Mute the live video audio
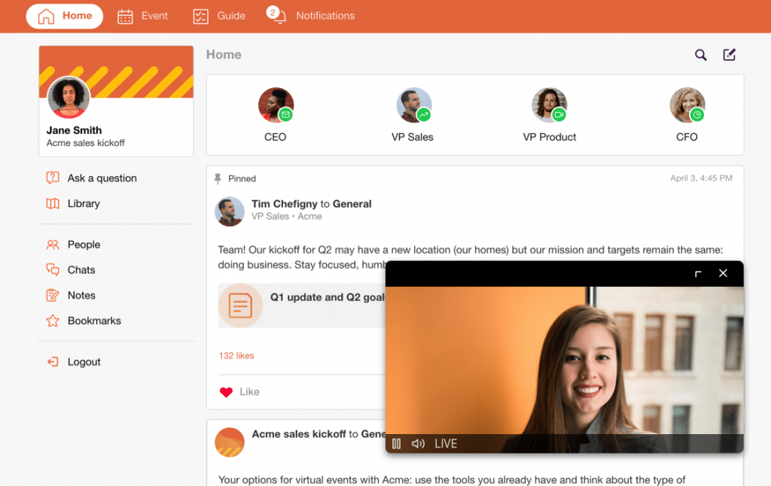Screen dimensions: 771x486 tap(418, 443)
